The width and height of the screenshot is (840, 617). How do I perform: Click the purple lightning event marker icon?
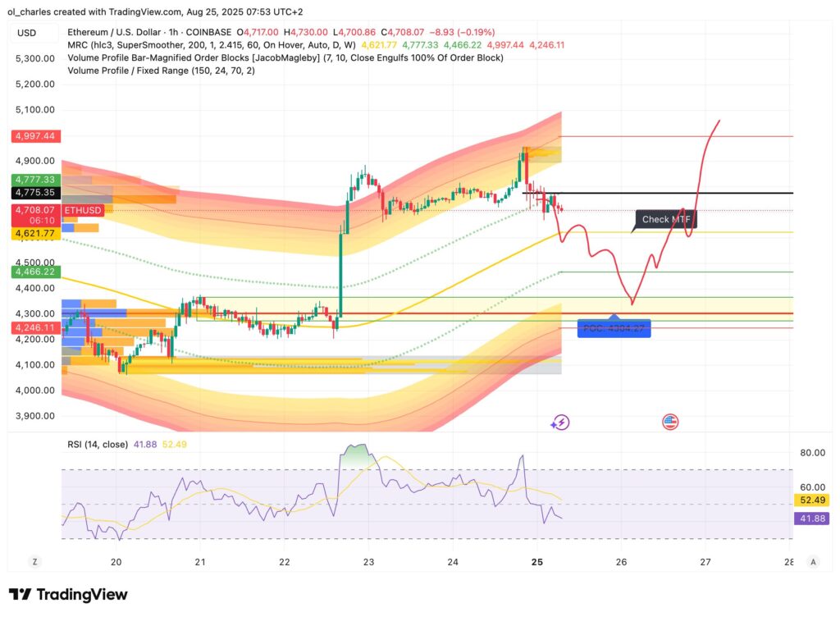[560, 422]
